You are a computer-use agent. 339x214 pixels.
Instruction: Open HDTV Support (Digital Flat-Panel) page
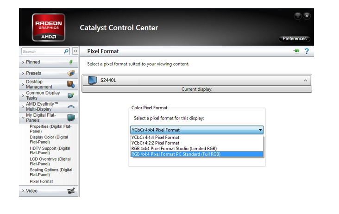(50, 151)
